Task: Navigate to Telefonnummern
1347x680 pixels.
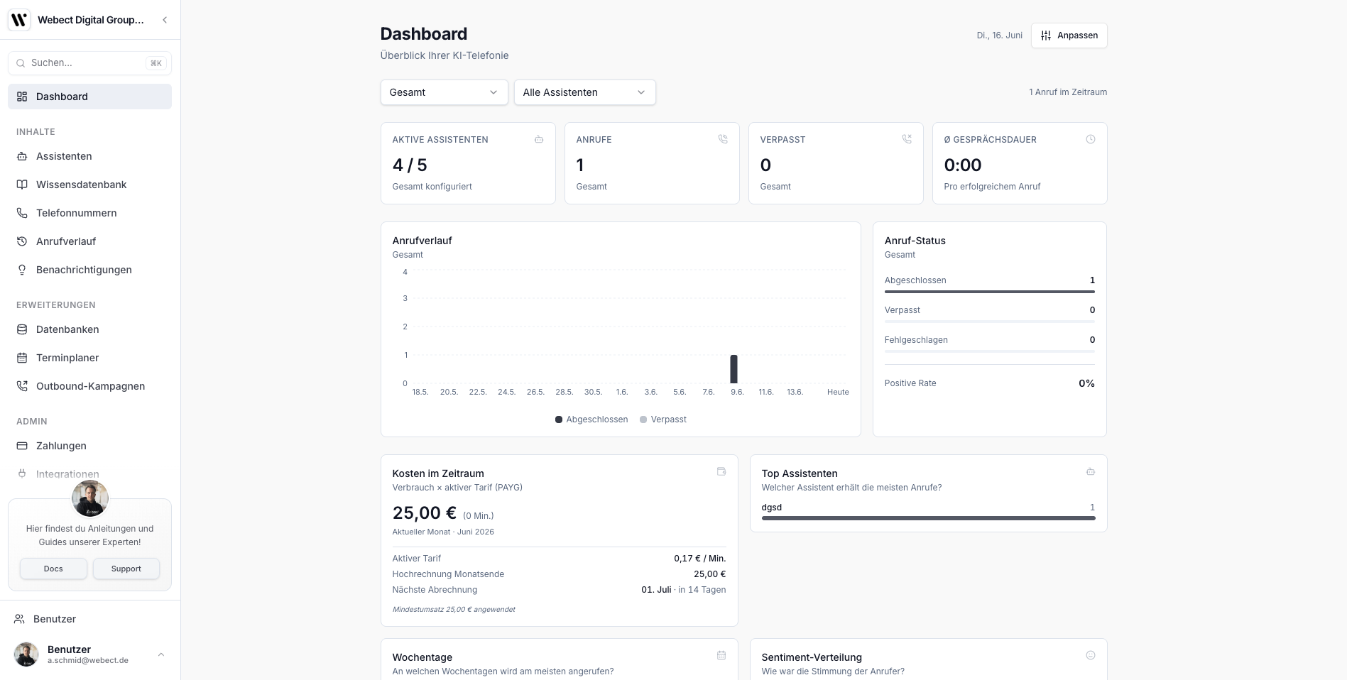Action: (x=89, y=213)
